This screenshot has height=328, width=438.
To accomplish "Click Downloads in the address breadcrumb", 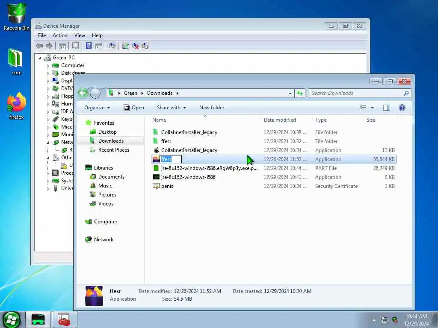I will 160,93.
